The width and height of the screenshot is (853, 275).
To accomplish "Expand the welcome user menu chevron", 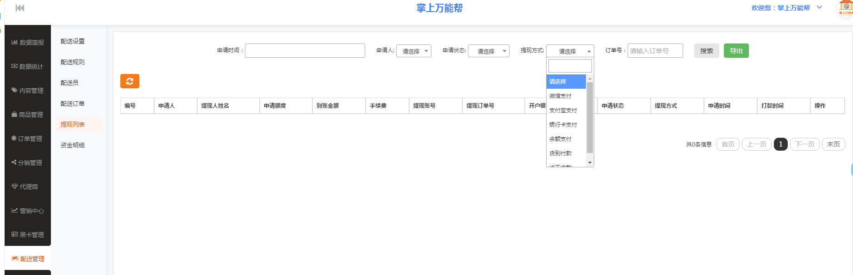I will click(x=819, y=7).
